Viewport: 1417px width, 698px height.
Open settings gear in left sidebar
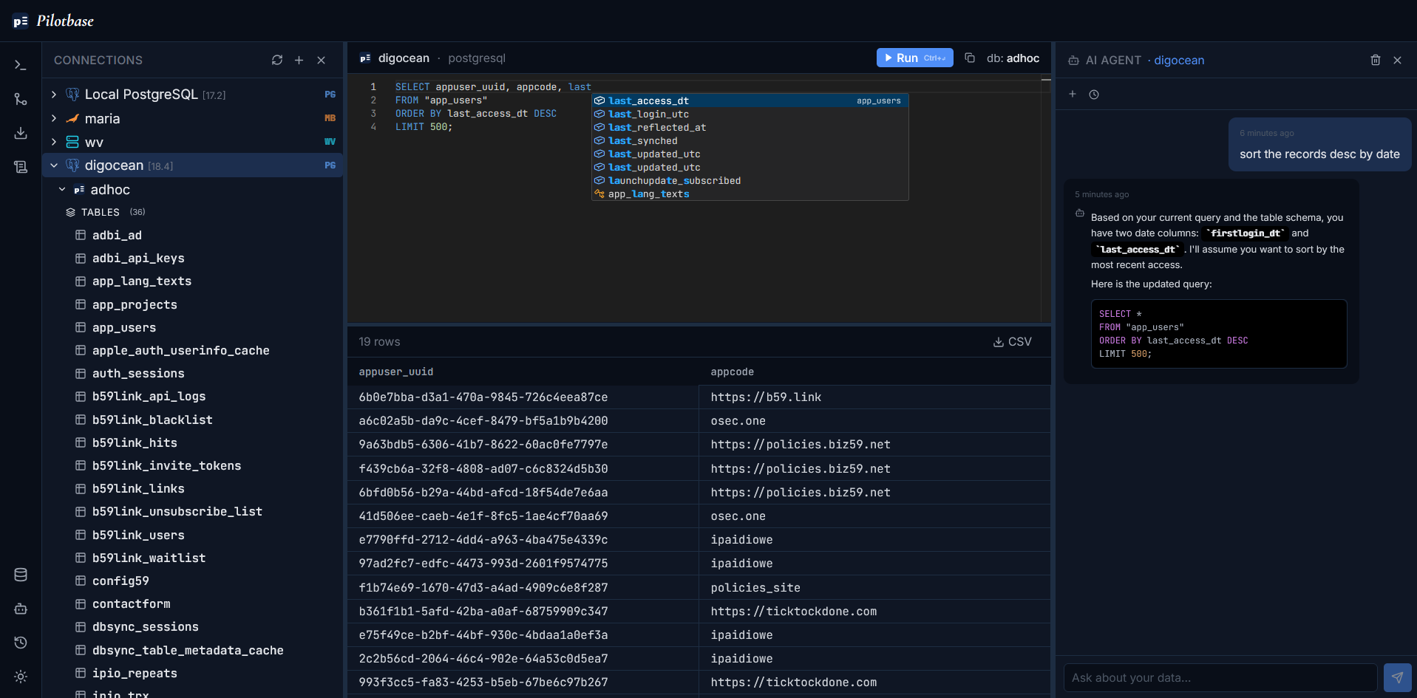tap(21, 677)
